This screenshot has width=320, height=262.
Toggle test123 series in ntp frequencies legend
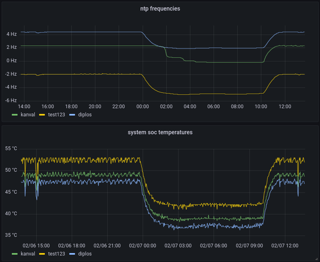pyautogui.click(x=57, y=115)
